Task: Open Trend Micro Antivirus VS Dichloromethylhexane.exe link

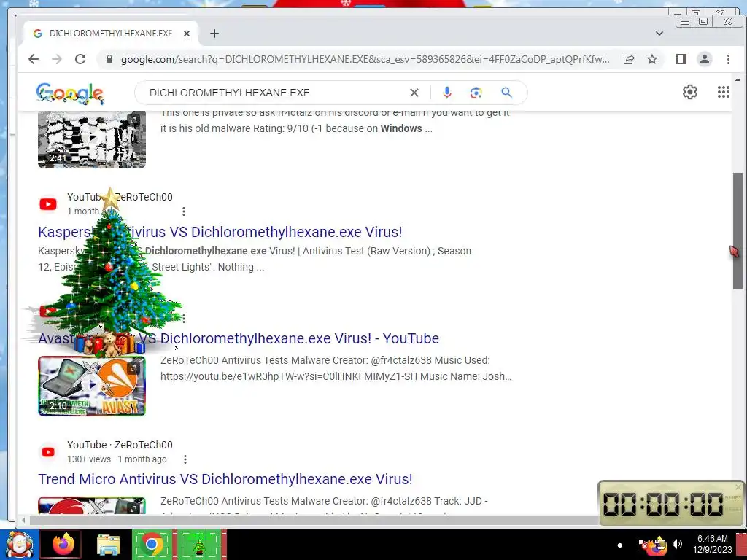Action: (x=225, y=479)
